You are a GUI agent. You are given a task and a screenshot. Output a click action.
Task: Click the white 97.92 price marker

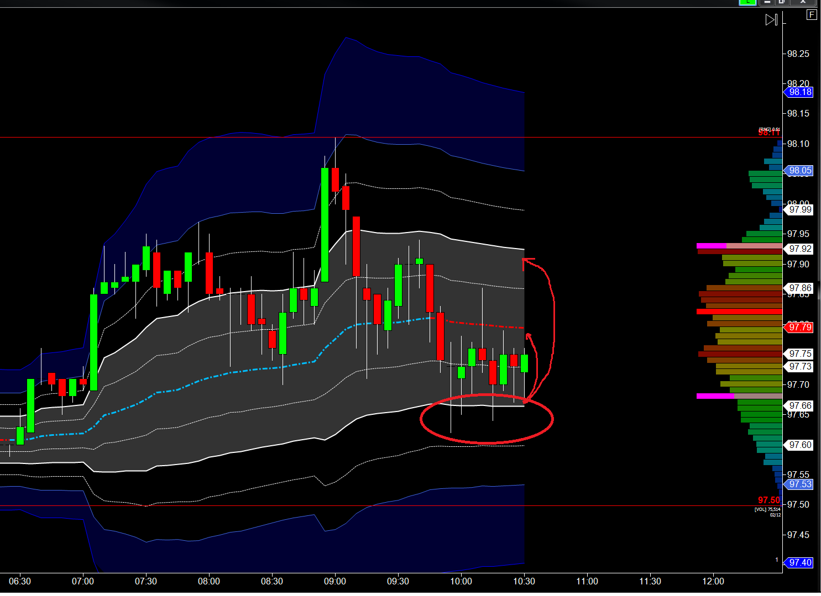[799, 249]
